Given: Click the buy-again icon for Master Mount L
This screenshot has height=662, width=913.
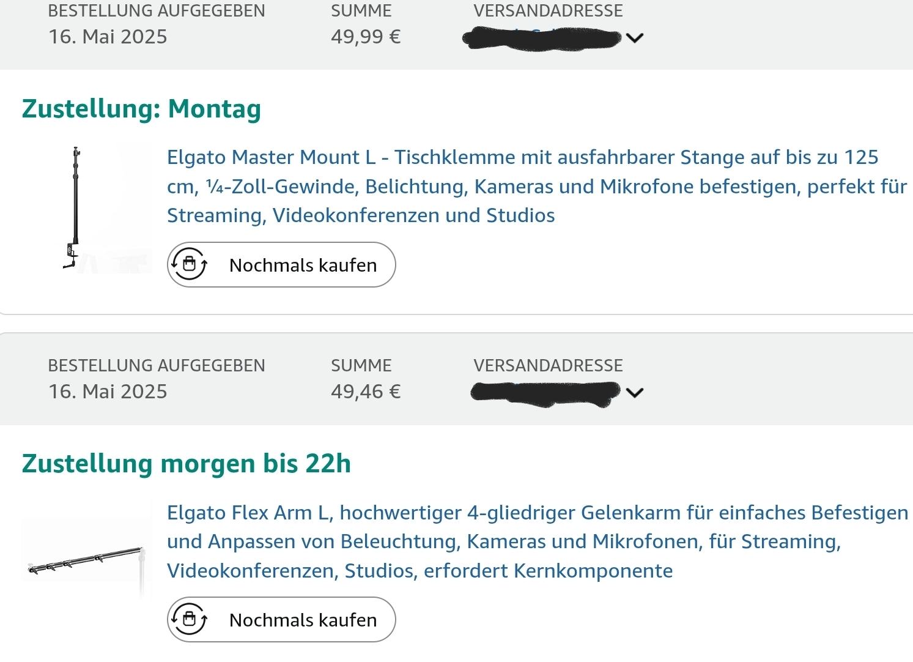Looking at the screenshot, I should 189,264.
